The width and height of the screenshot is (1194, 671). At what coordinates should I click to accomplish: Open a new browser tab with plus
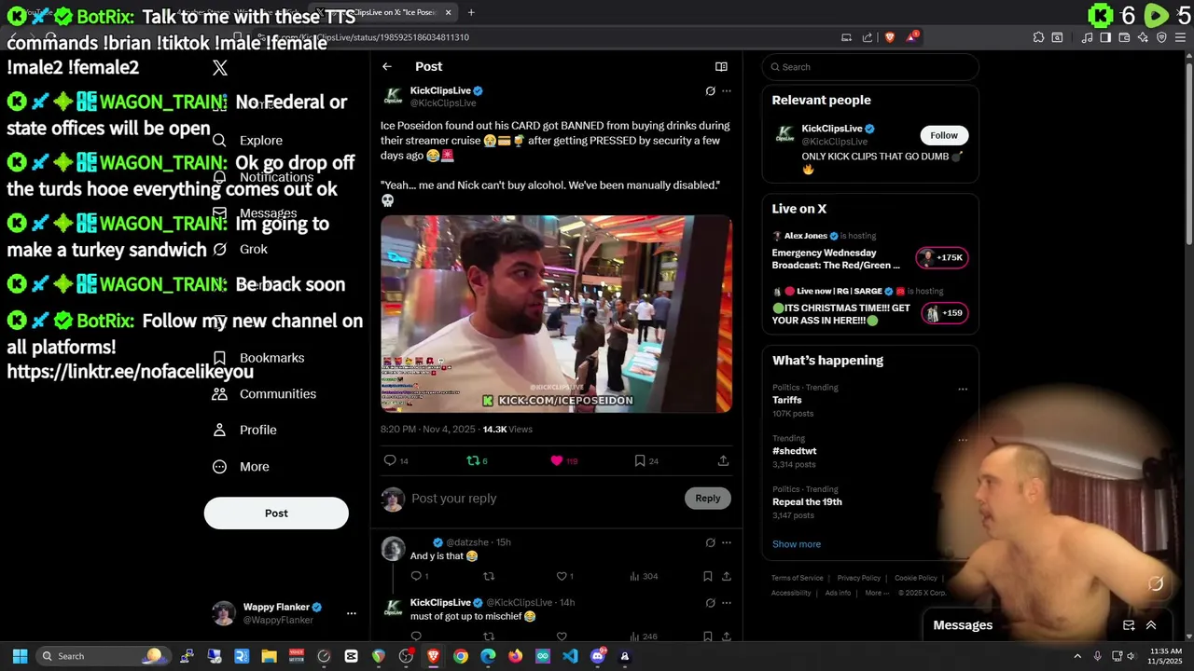point(471,12)
